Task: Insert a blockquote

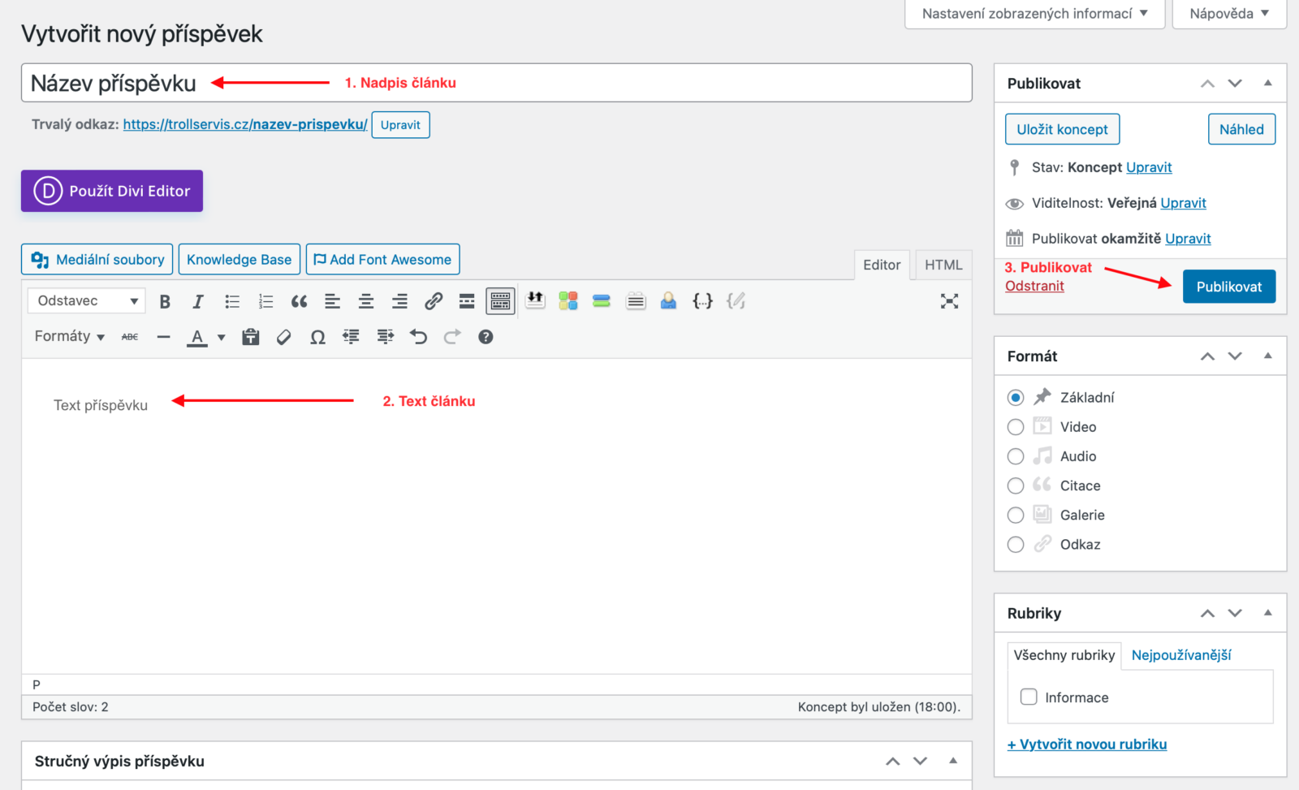Action: pos(299,301)
